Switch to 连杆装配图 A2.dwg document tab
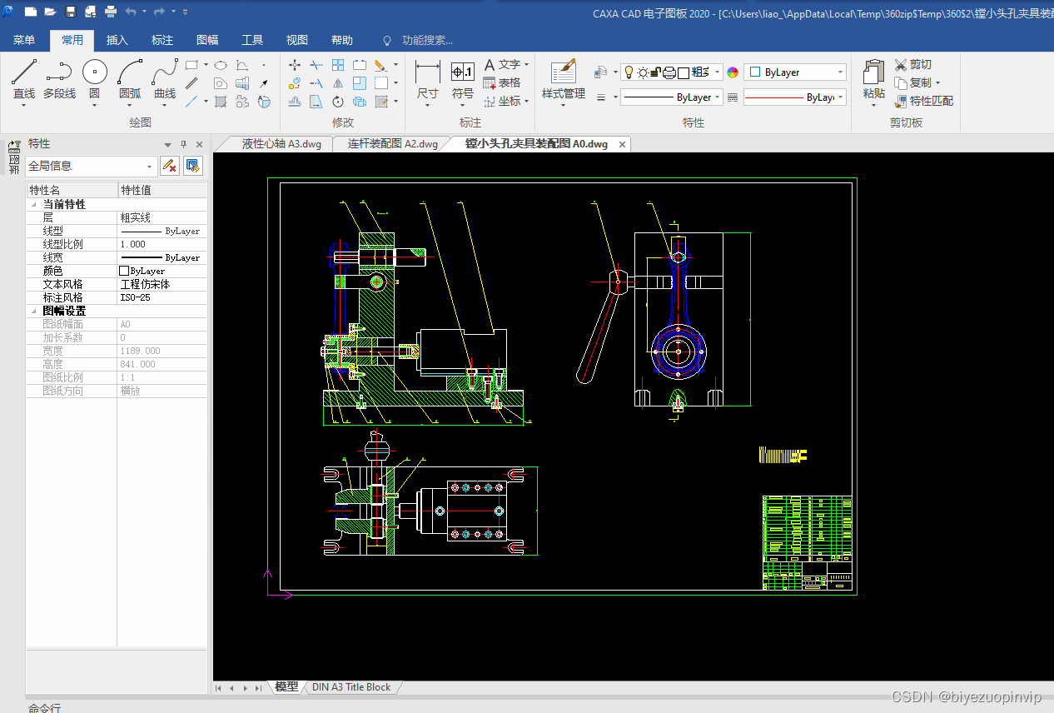The width and height of the screenshot is (1054, 713). tap(393, 144)
